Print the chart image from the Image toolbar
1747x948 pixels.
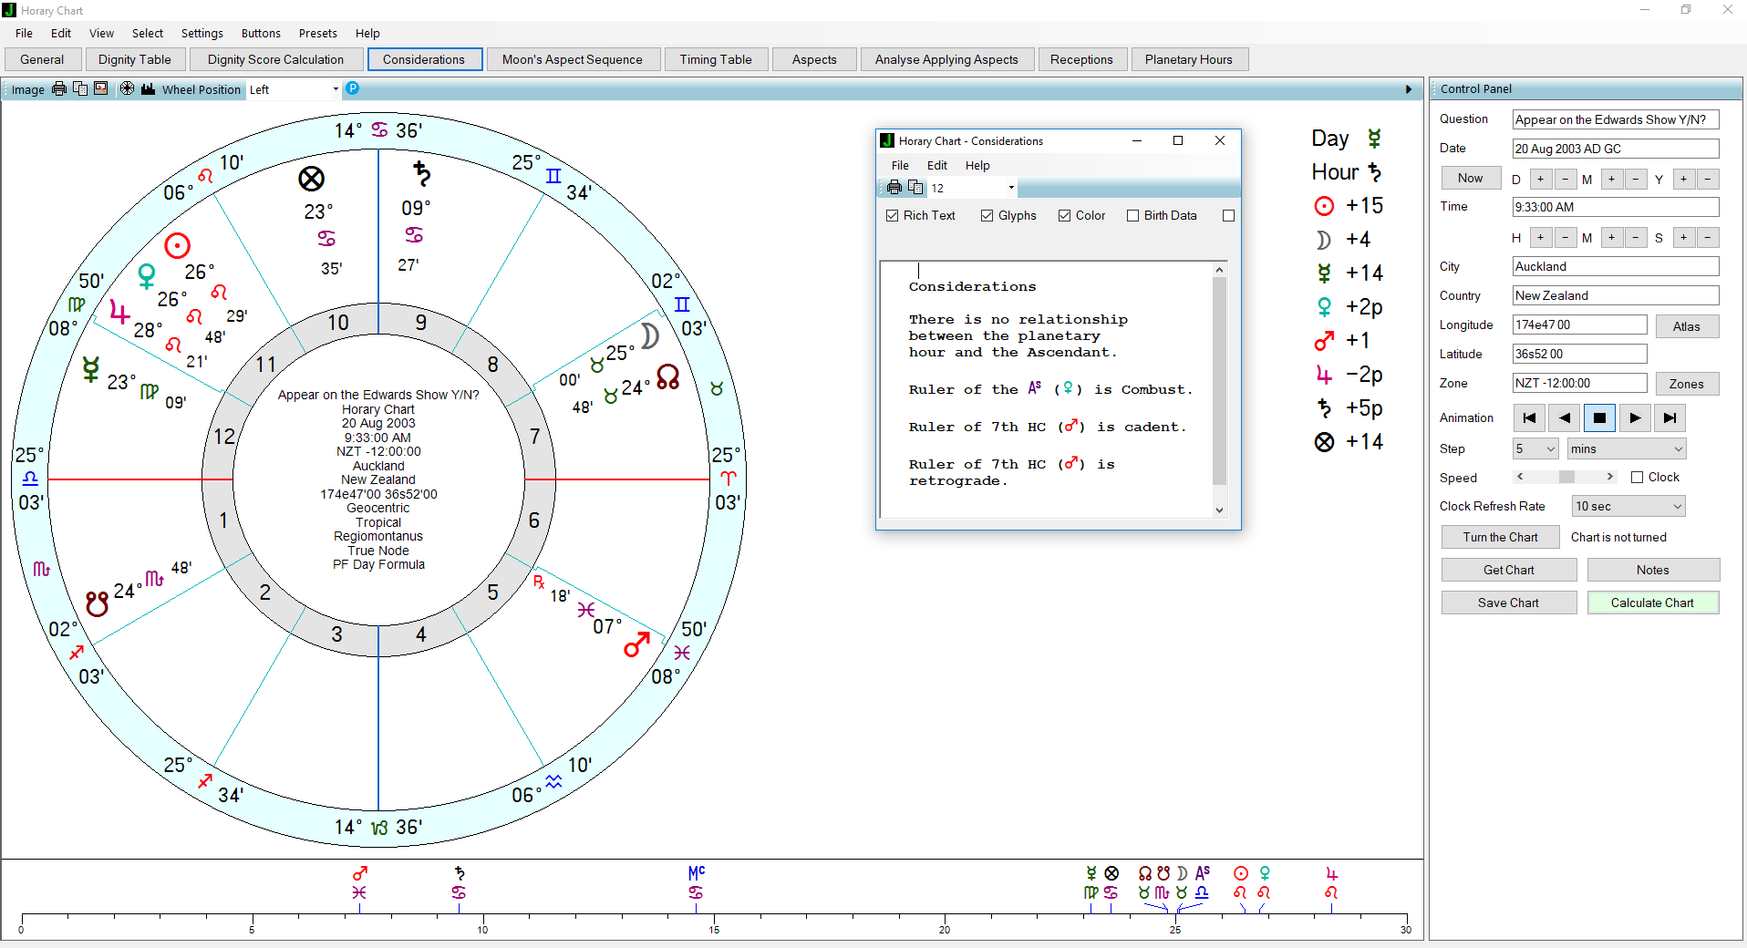pyautogui.click(x=59, y=88)
